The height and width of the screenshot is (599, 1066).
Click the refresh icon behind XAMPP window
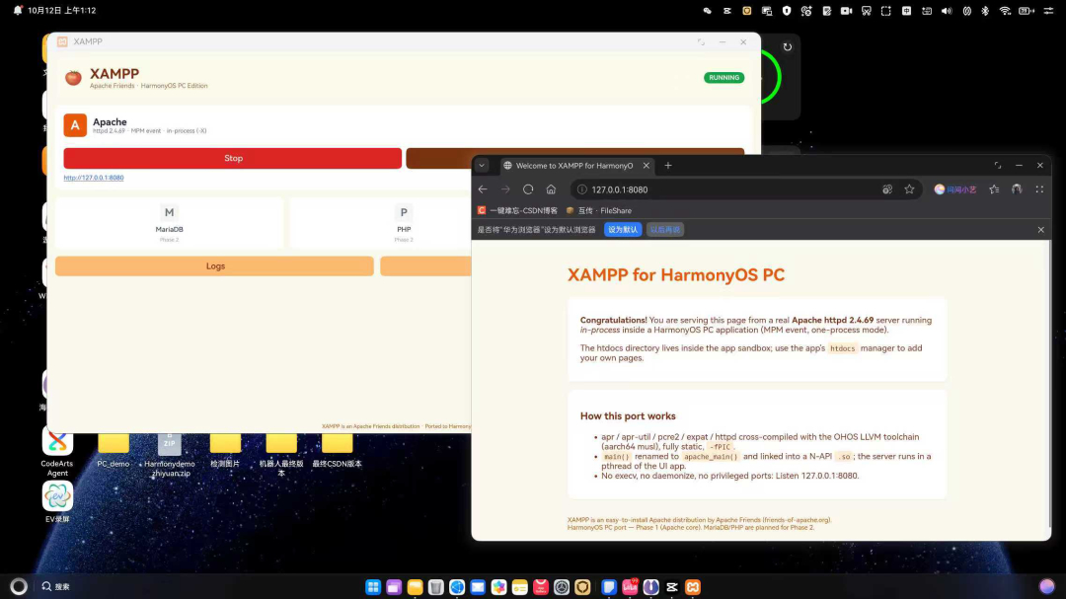pos(788,47)
